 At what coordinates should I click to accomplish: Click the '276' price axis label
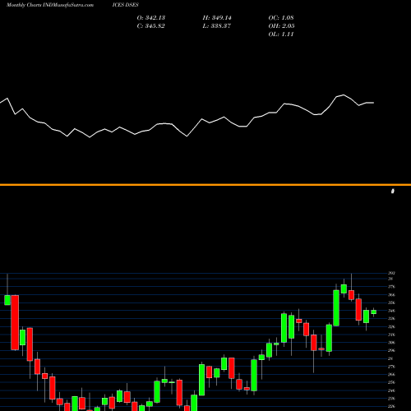click(x=391, y=367)
